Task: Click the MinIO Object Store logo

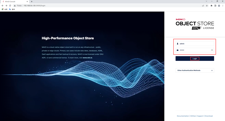Action: 195,24
